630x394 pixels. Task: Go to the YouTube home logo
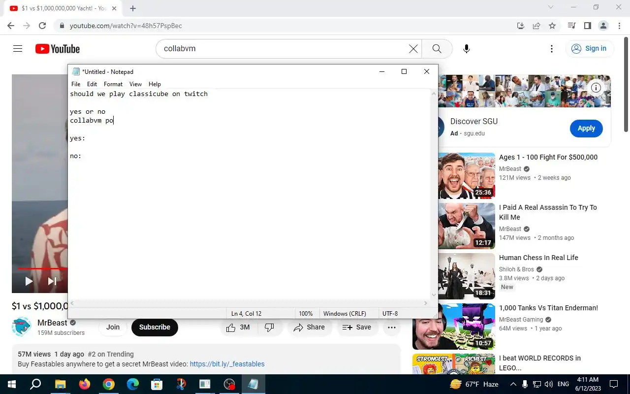(x=58, y=49)
